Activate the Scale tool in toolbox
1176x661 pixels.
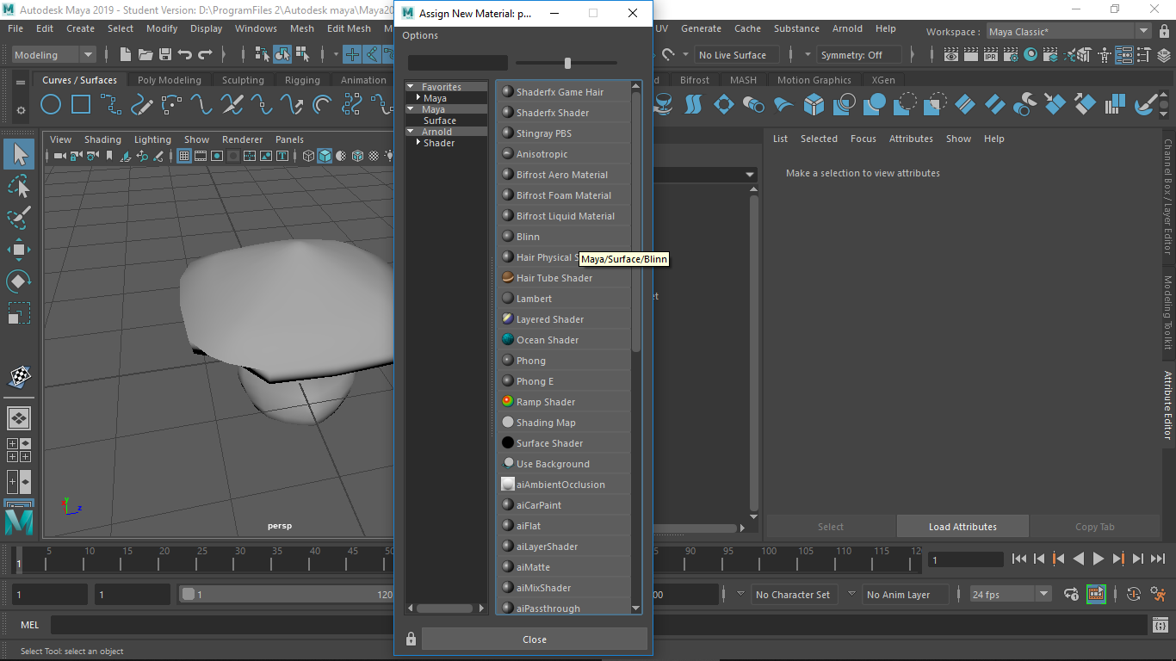point(19,312)
